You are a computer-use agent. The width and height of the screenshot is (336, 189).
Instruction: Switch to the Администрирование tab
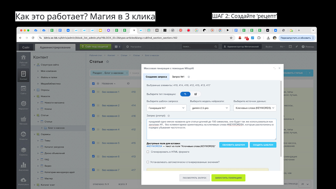pyautogui.click(x=55, y=47)
